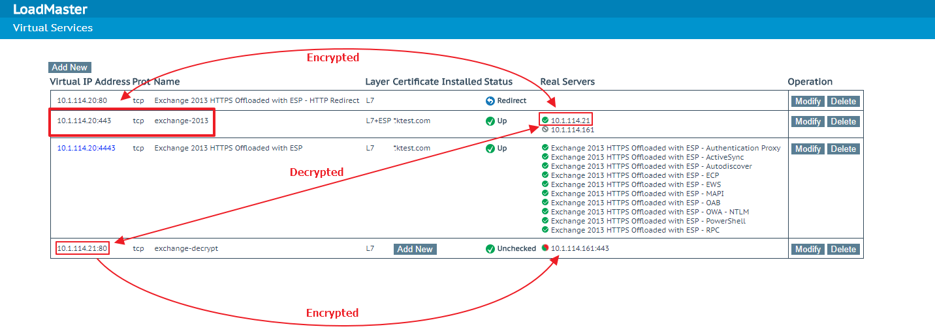Click check icon for Authentication Proxy sub-service

click(x=545, y=148)
